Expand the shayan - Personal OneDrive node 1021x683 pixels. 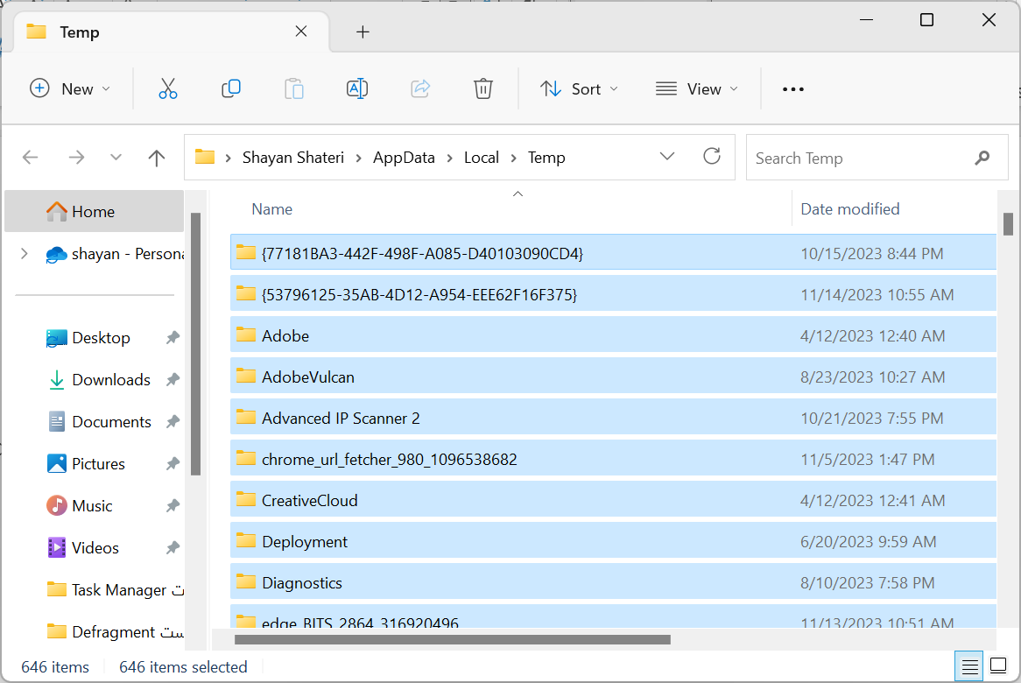[25, 253]
